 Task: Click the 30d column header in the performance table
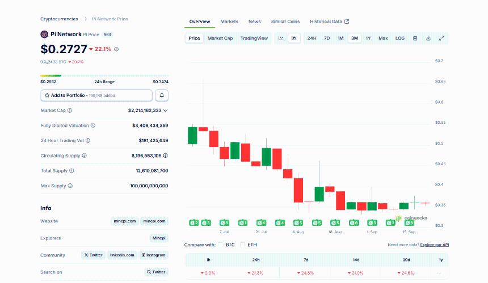pyautogui.click(x=406, y=260)
